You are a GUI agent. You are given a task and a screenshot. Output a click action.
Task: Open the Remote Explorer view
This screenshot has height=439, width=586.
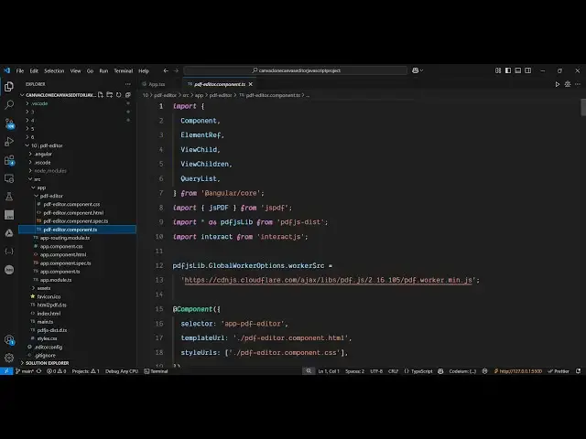(x=9, y=178)
